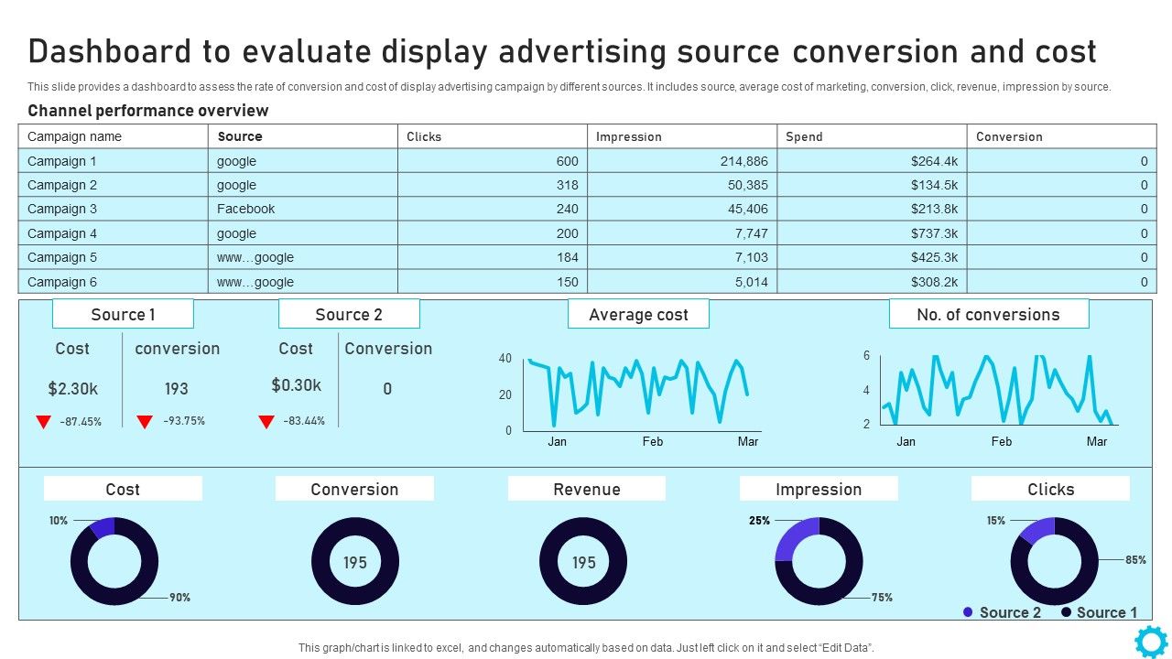Select the Cost donut chart
1172x659 pixels.
point(114,561)
